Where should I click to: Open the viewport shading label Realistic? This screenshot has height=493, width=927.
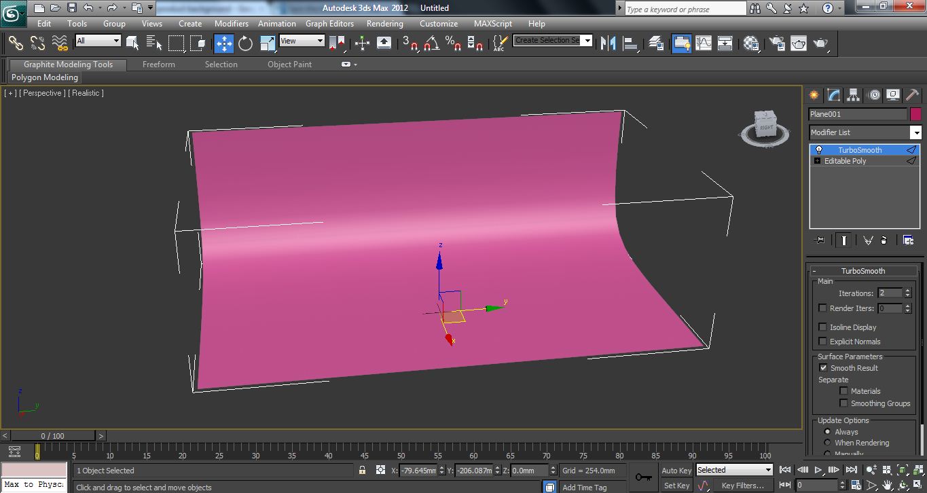(86, 93)
